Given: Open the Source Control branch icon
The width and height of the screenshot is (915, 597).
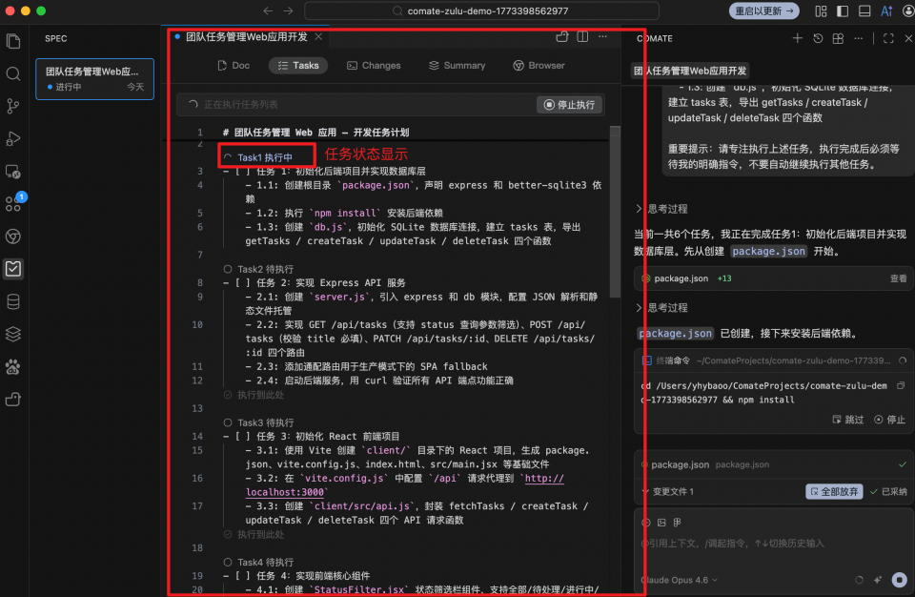Looking at the screenshot, I should click(x=12, y=106).
